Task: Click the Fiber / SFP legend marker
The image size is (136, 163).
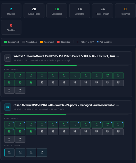Action: click(77, 42)
